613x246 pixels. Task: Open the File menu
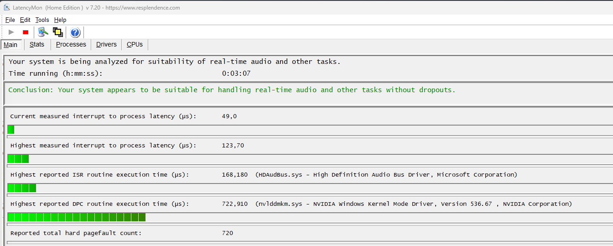pyautogui.click(x=10, y=20)
